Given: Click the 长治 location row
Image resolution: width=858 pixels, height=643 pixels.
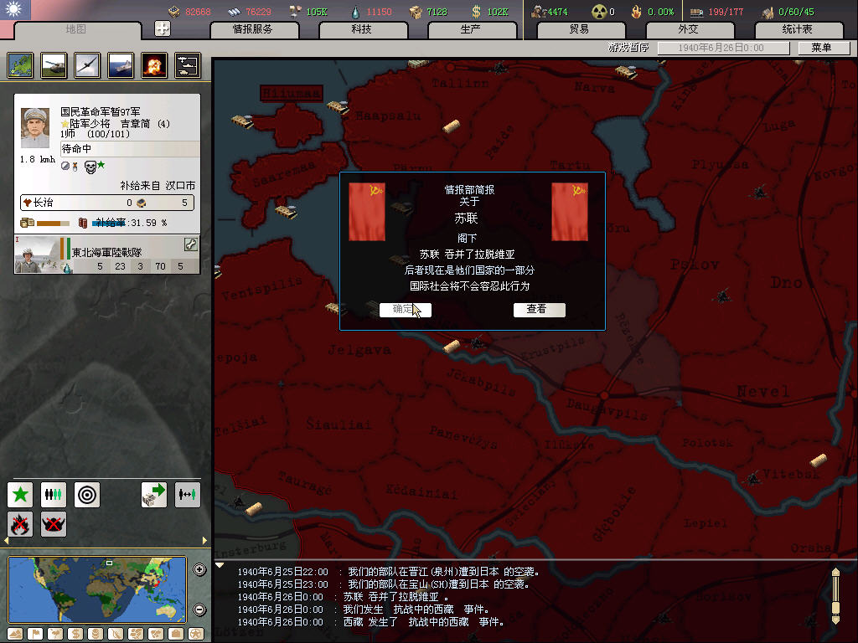Looking at the screenshot, I should pos(106,203).
